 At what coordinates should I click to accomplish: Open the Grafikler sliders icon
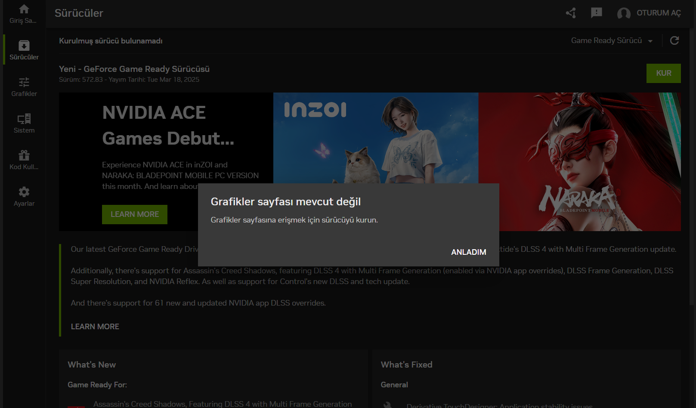click(x=24, y=82)
